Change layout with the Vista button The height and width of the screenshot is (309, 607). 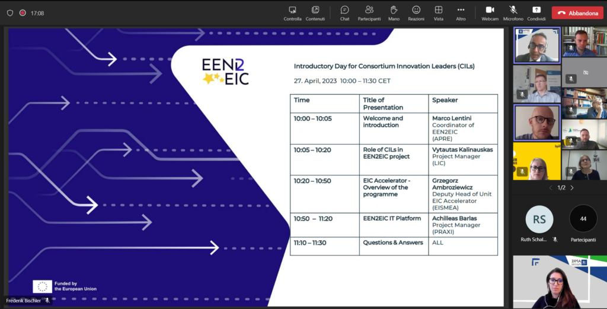tap(439, 13)
